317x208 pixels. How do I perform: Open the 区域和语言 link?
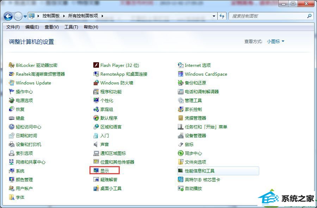111,127
